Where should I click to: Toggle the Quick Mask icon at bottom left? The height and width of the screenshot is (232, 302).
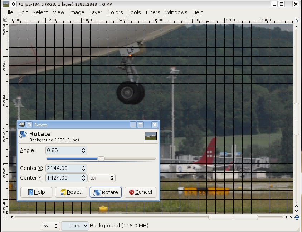point(5,217)
